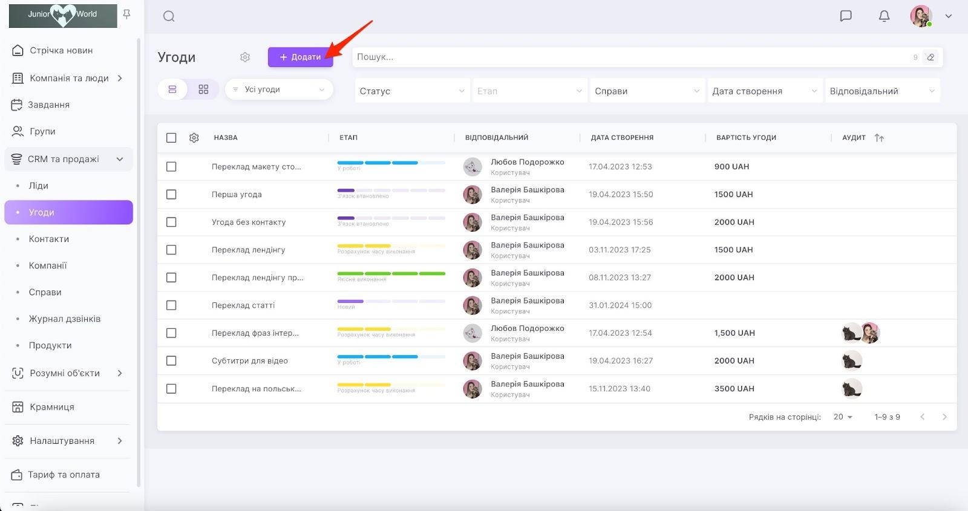Screen dimensions: 968x511
Task: Switch to kanban grid view icon
Action: (203, 90)
